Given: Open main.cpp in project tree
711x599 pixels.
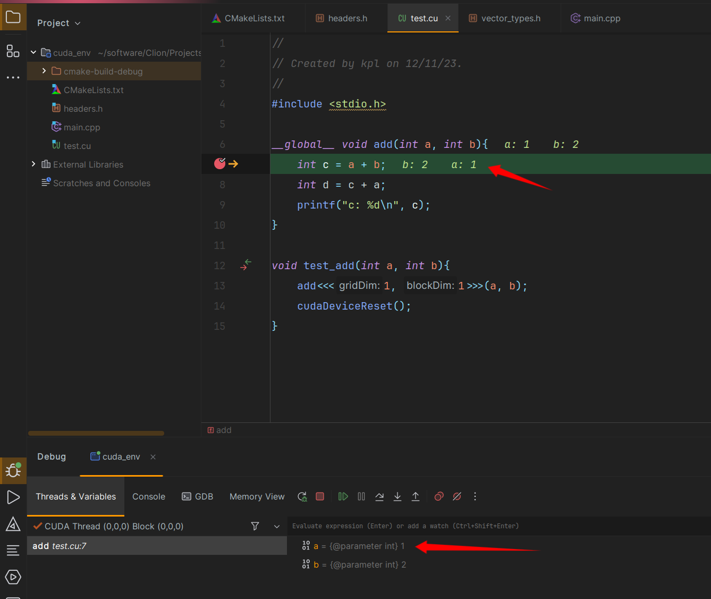Looking at the screenshot, I should coord(76,127).
